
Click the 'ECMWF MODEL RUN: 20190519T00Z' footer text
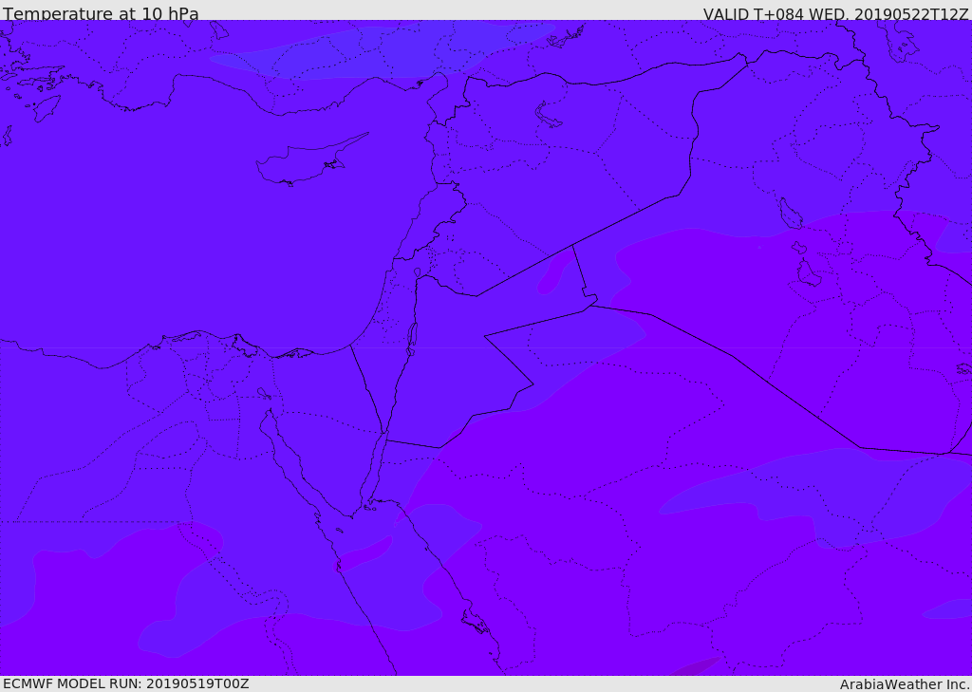[126, 684]
